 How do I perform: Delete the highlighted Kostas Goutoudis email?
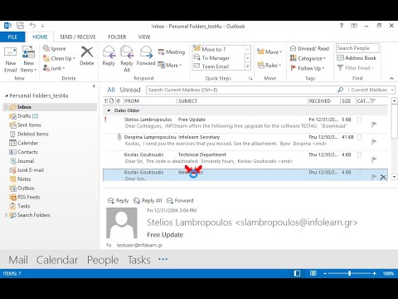pyautogui.click(x=383, y=177)
